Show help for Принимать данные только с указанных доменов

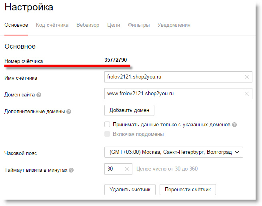click(234, 125)
